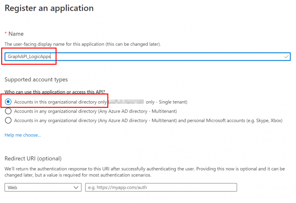Click the Name field label

coord(16,34)
